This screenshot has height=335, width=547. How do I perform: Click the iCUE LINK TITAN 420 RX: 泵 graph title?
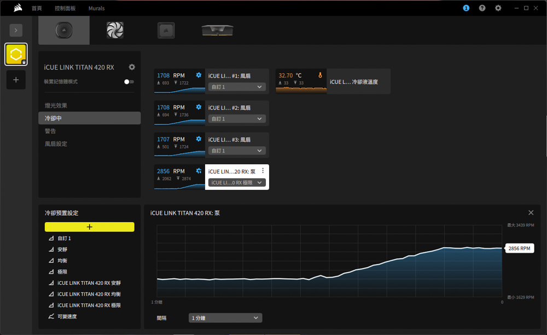point(185,213)
